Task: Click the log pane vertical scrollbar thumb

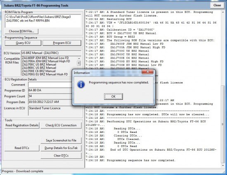Action: [x=223, y=124]
